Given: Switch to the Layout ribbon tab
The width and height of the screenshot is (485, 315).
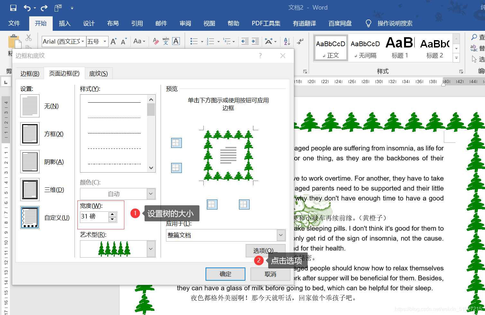Looking at the screenshot, I should coord(113,23).
